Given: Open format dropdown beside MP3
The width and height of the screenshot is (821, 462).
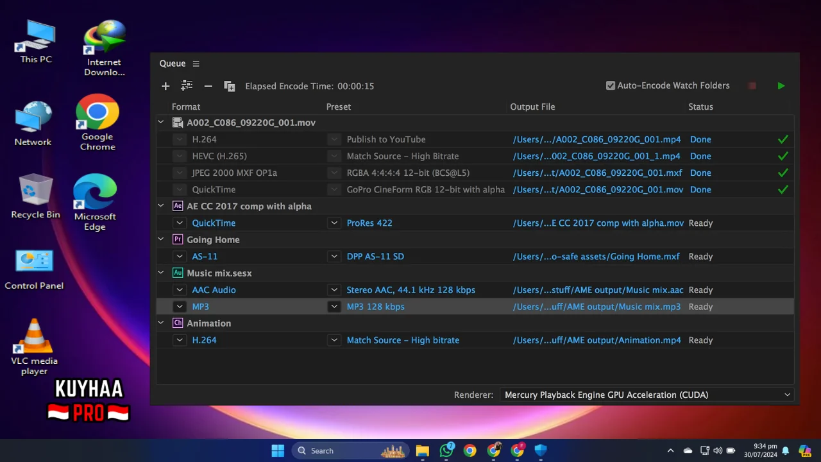Looking at the screenshot, I should (x=180, y=307).
